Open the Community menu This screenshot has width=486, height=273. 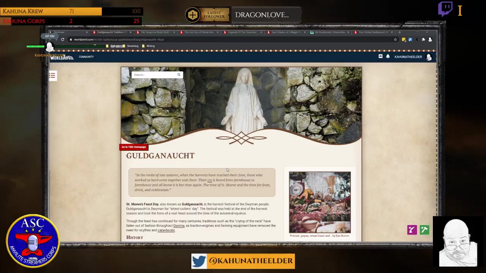point(86,57)
